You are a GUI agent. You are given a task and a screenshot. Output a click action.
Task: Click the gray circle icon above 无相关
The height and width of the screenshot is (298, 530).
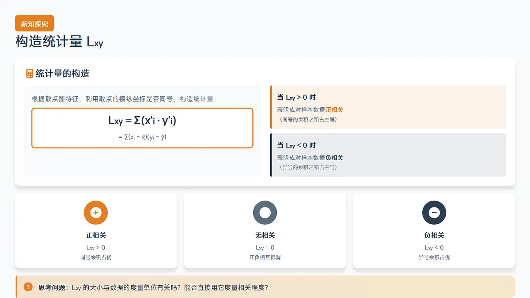coord(265,213)
